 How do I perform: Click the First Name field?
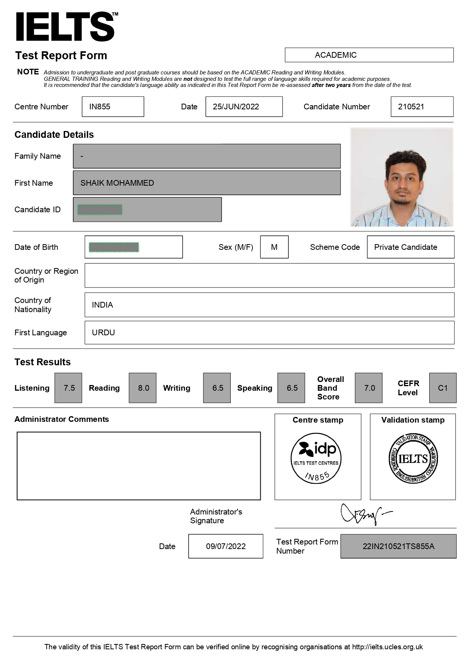(206, 183)
